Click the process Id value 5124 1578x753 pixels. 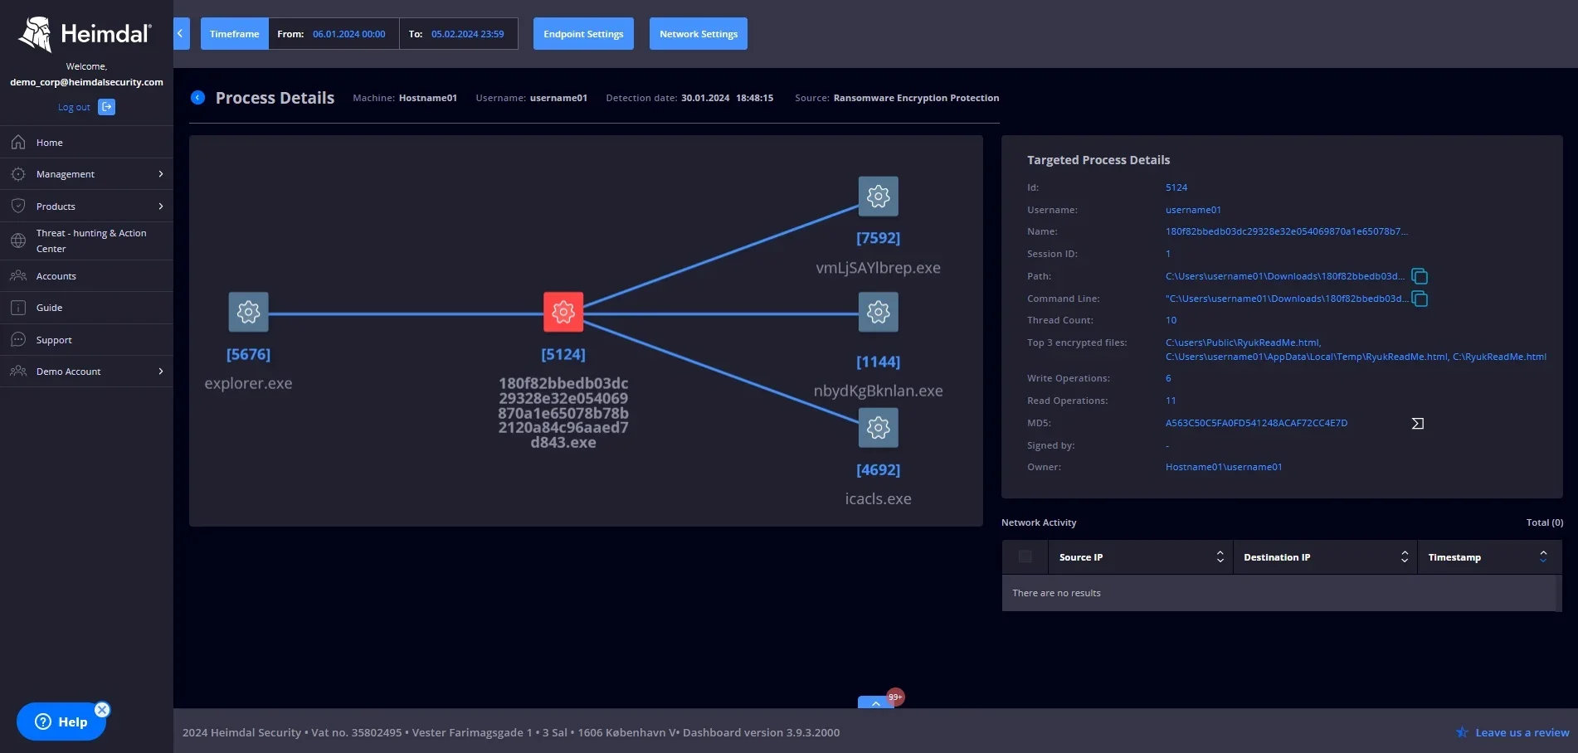click(1176, 187)
